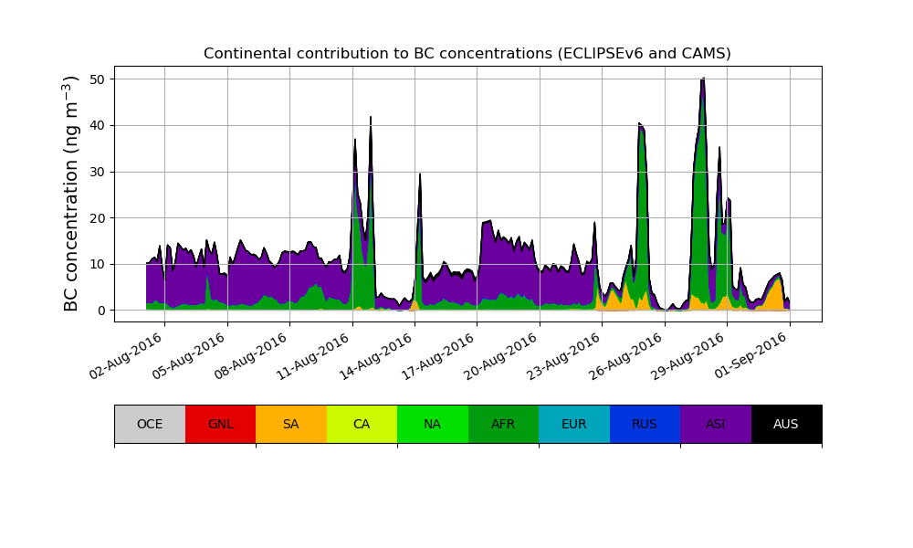The image size is (913, 548).
Task: Click the BC concentration y-axis label
Action: click(x=71, y=194)
